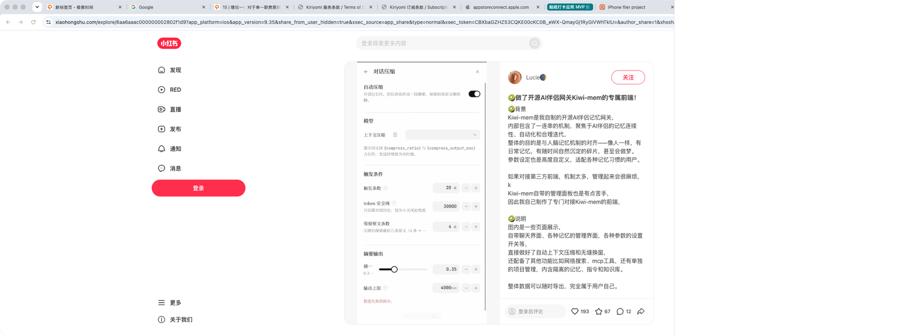The image size is (899, 335).
Task: Click the search magnifier icon
Action: tap(534, 43)
